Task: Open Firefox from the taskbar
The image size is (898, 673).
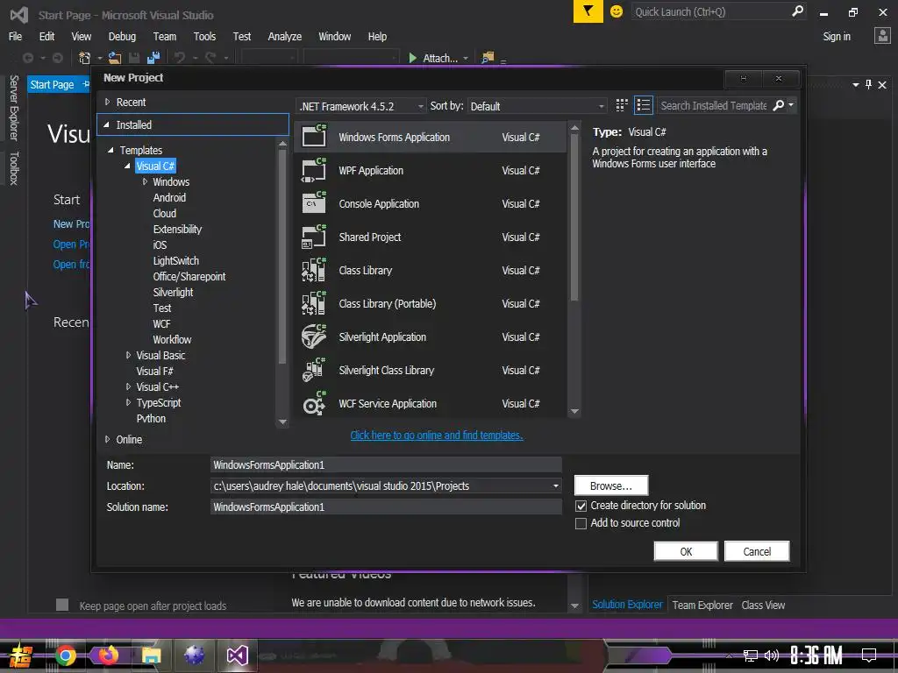Action: tap(108, 655)
